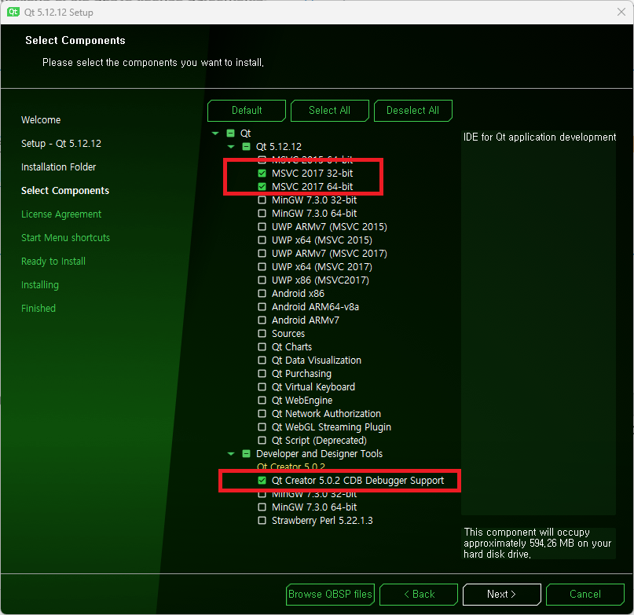This screenshot has height=615, width=634.
Task: Check the Qt WebGL Streaming Plugin checkbox
Action: click(x=262, y=426)
